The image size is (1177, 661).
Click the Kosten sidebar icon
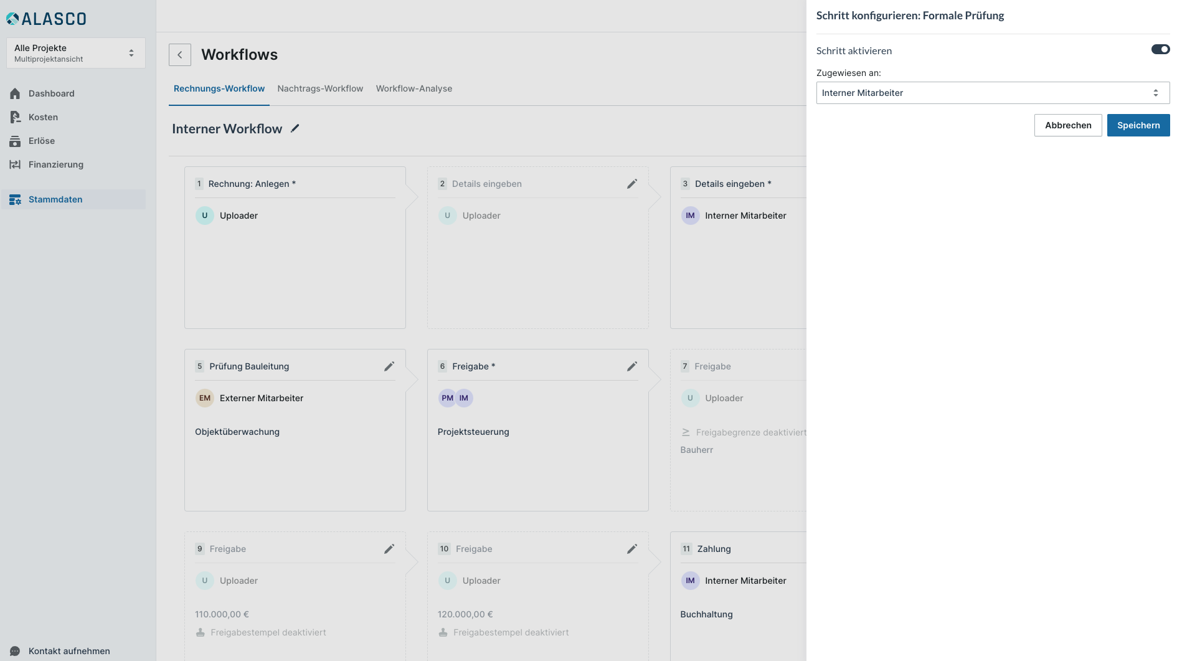(15, 117)
